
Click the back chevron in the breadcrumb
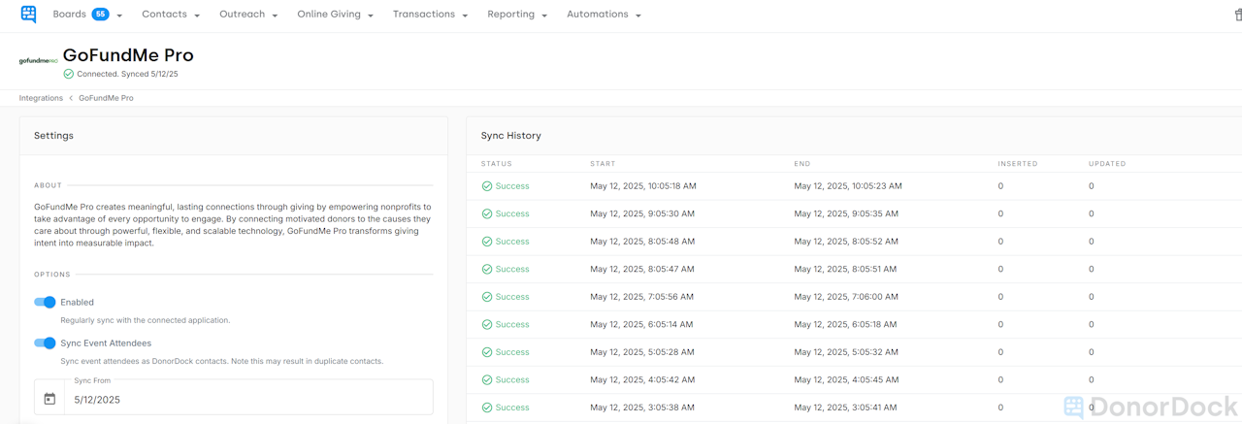[71, 98]
